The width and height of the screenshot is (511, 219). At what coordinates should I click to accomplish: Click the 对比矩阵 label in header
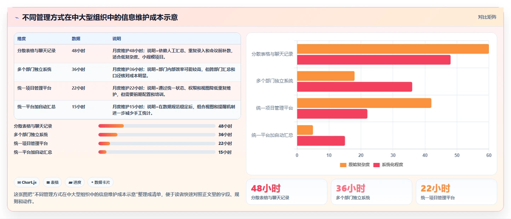(x=487, y=17)
